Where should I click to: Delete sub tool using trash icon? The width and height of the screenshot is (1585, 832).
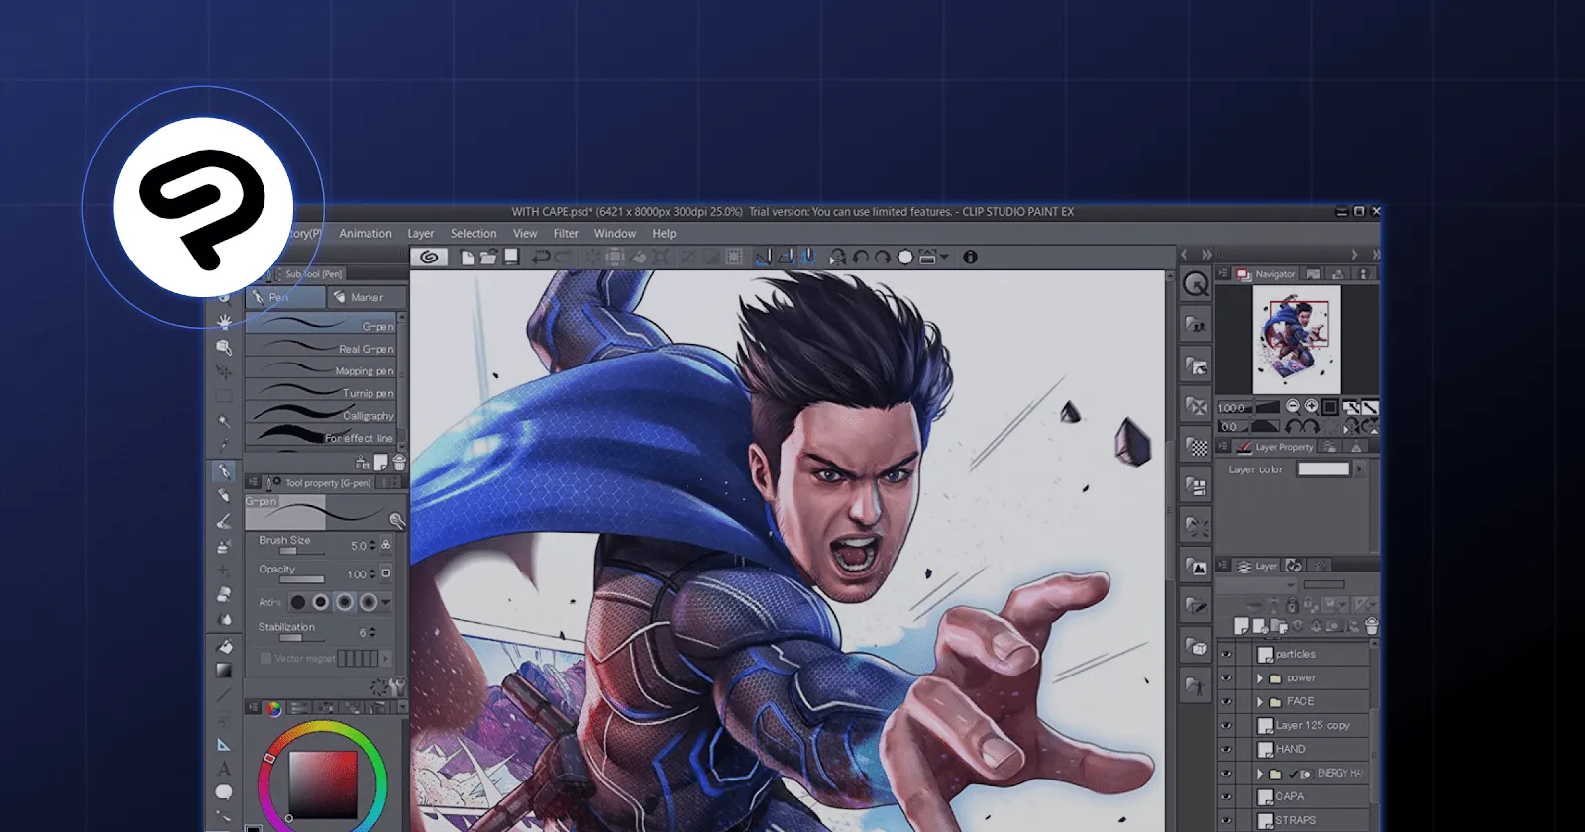pyautogui.click(x=399, y=463)
